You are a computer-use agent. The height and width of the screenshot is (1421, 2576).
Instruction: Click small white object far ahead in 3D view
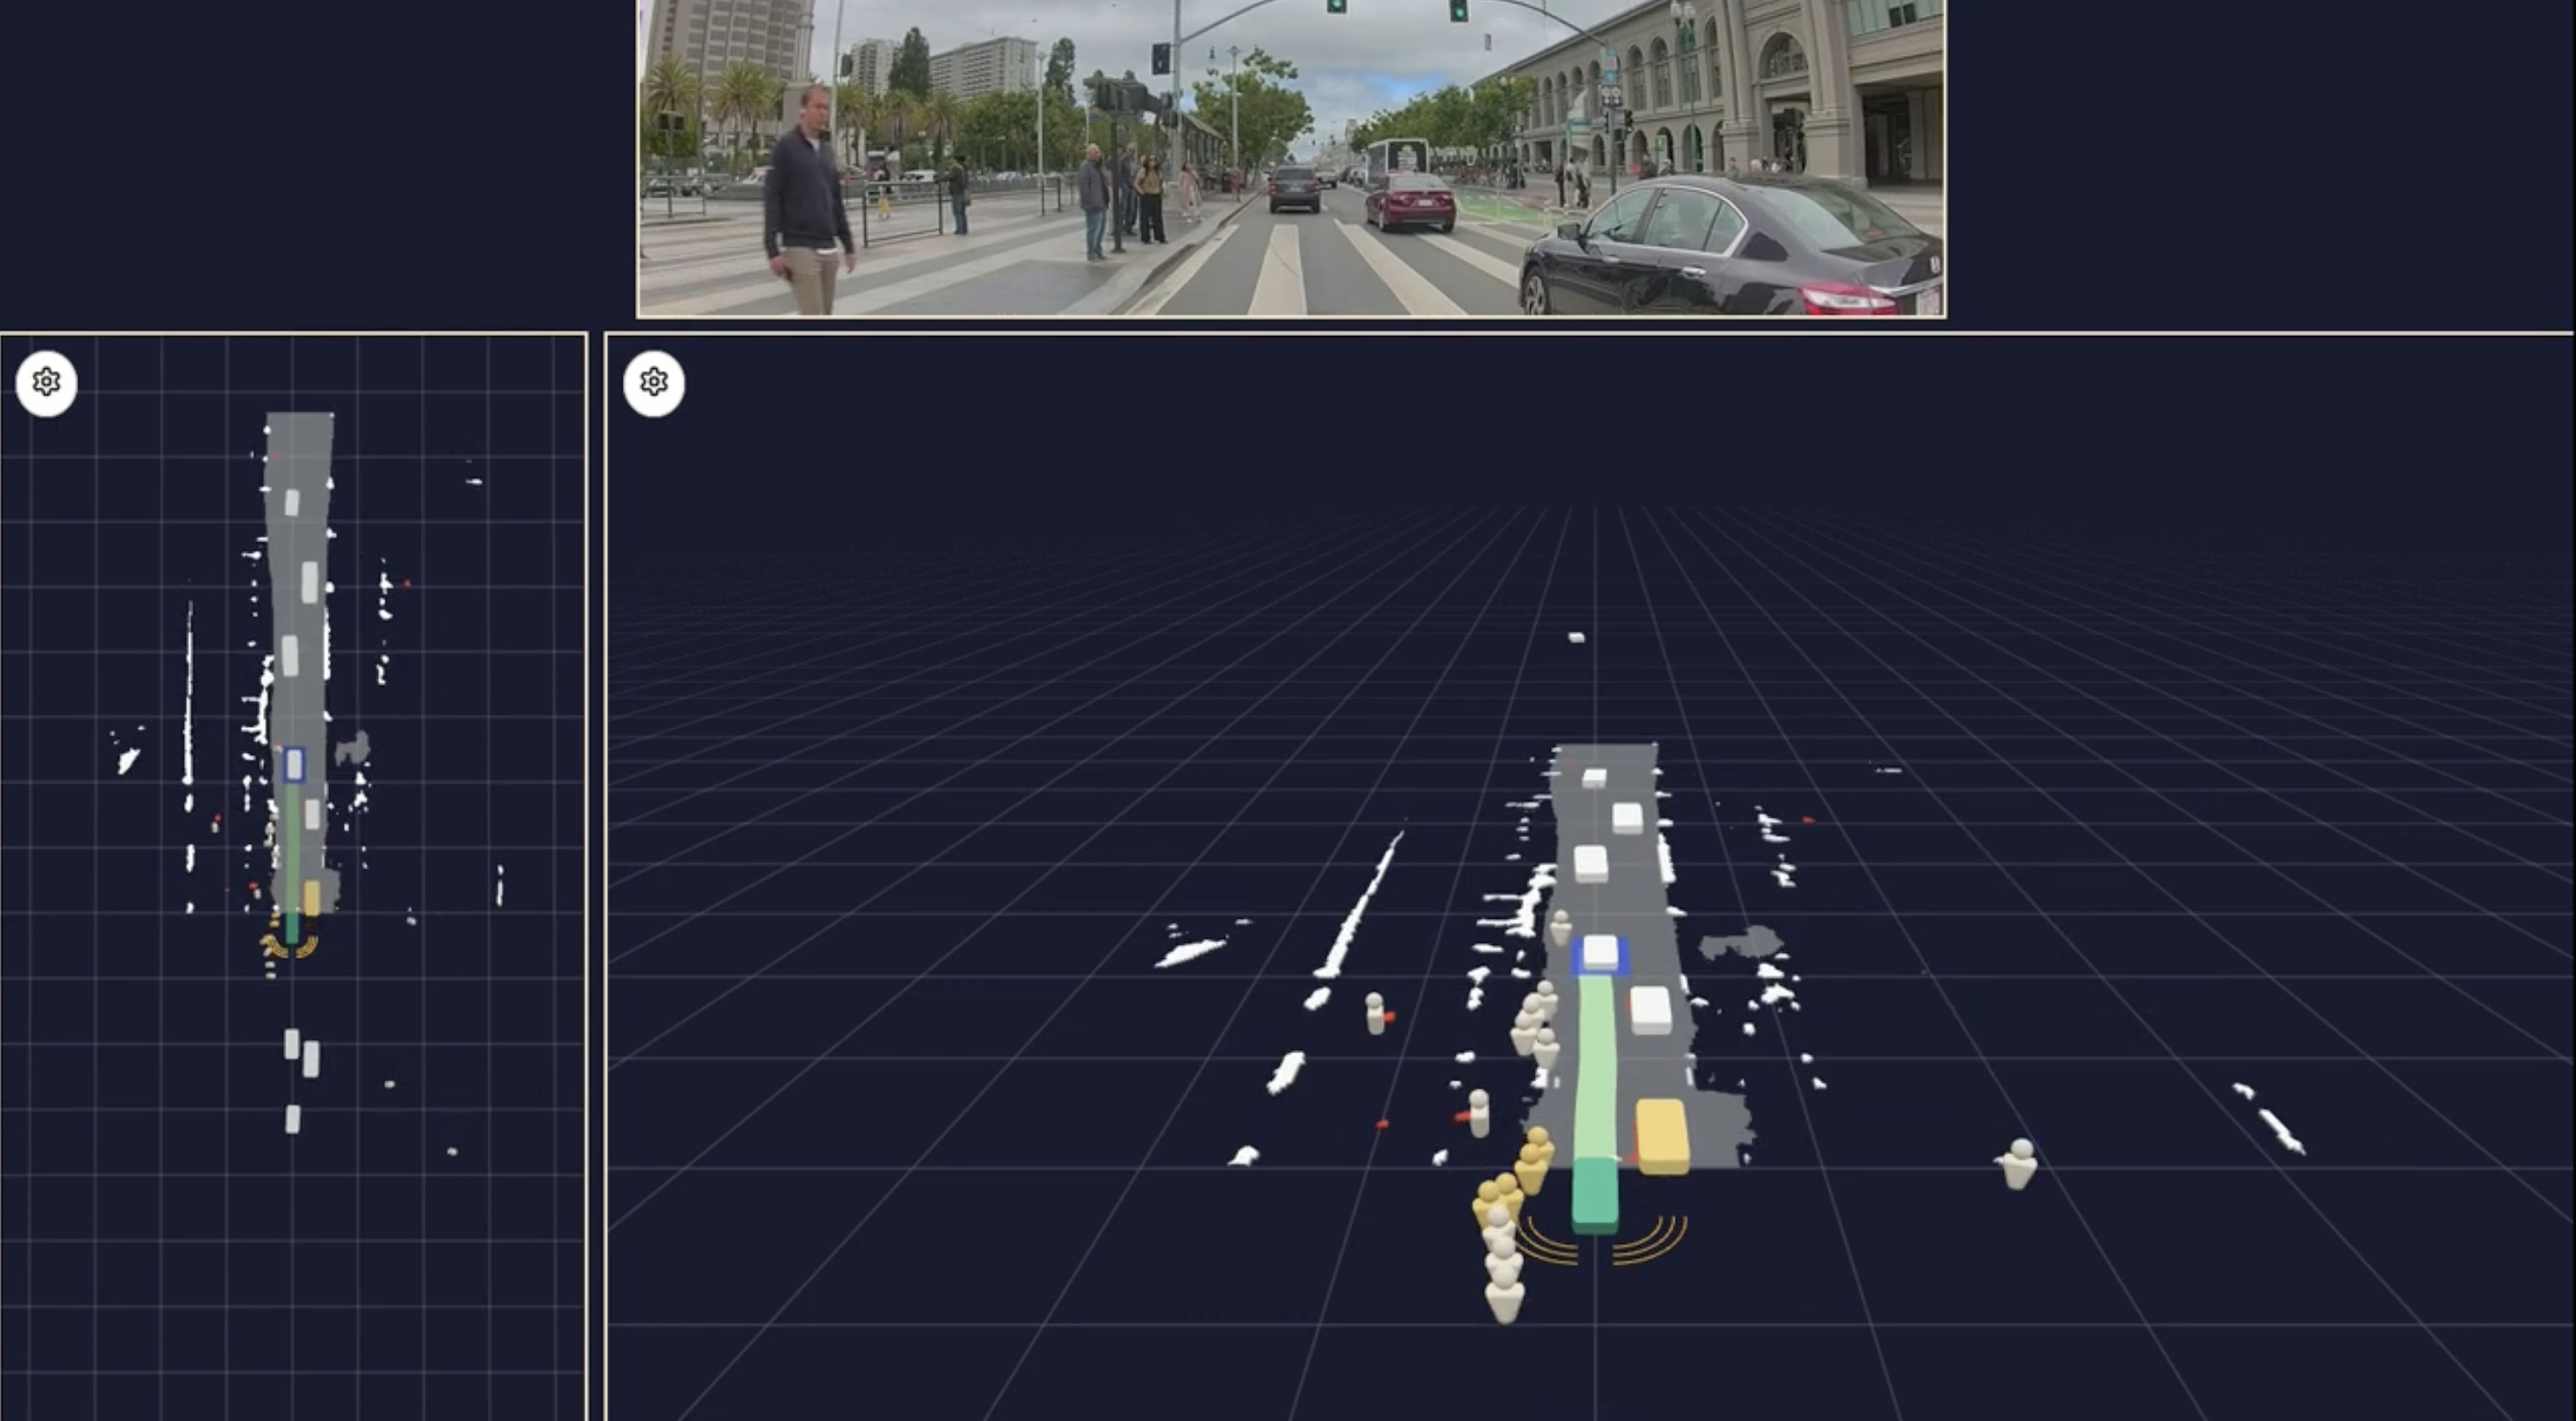(x=1576, y=637)
